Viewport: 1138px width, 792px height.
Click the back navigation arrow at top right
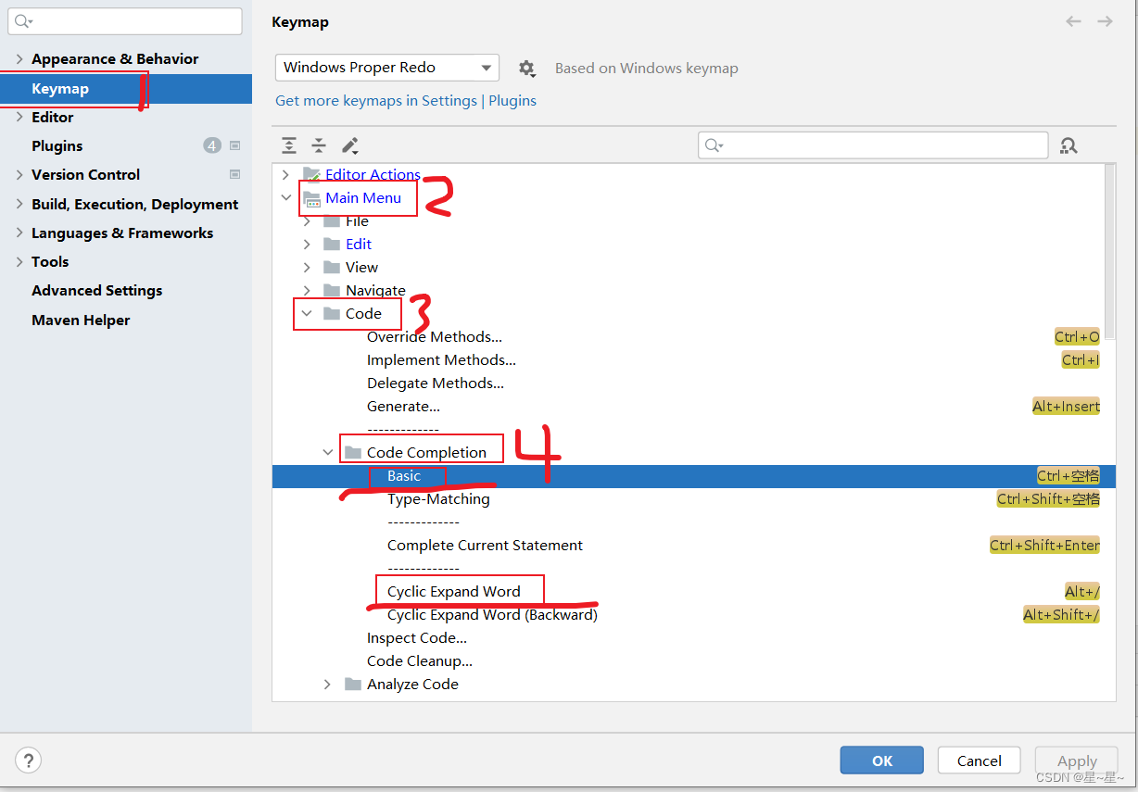coord(1073,21)
